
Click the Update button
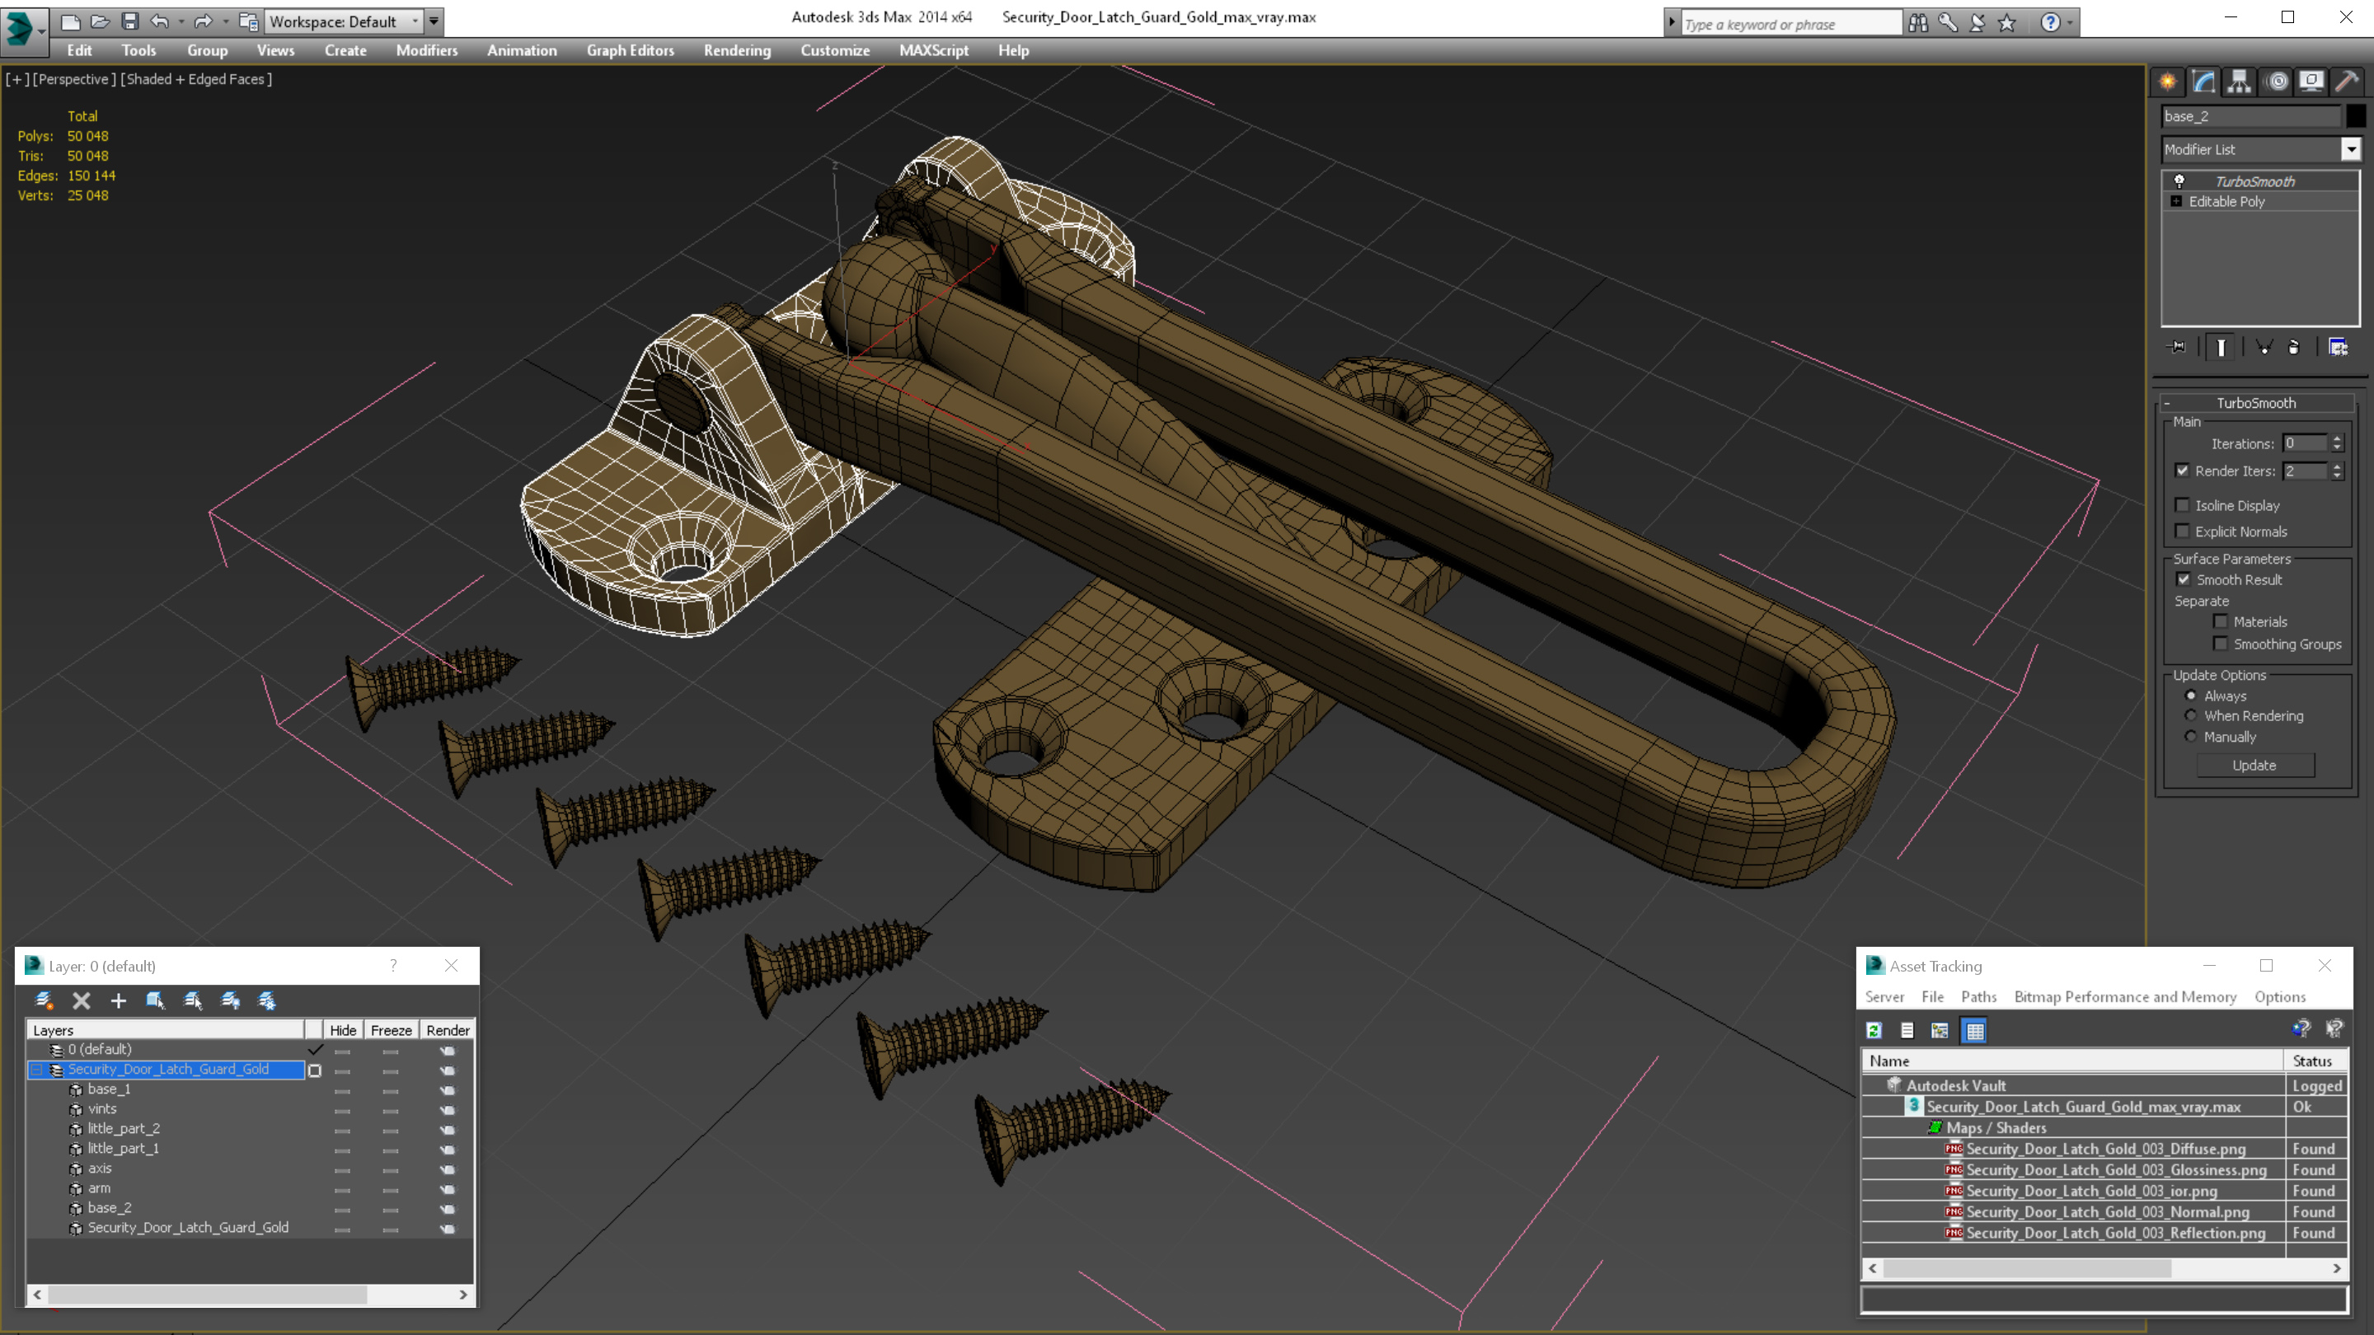2254,766
